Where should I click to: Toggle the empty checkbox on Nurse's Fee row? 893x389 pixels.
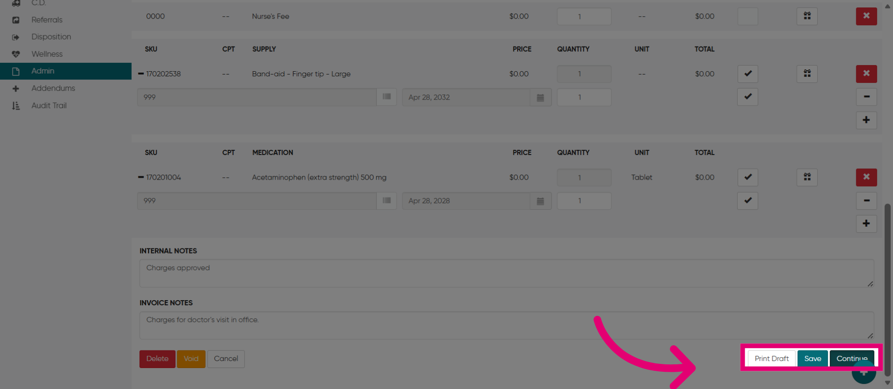(747, 16)
